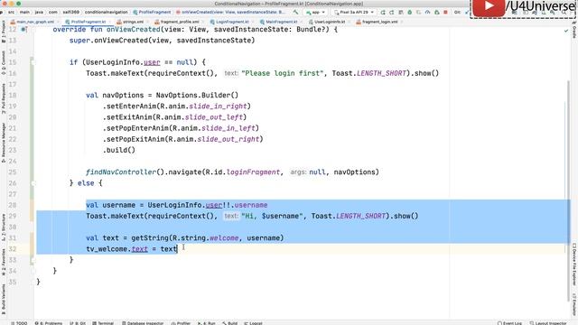Open the Database Inspector tool window
Image resolution: width=578 pixels, height=325 pixels.
point(143,323)
